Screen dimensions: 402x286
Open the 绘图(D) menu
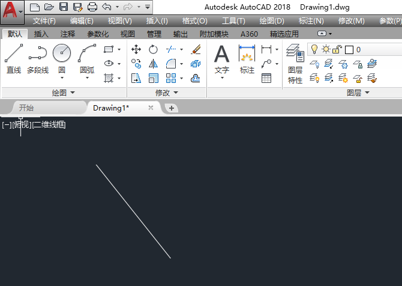click(x=272, y=21)
